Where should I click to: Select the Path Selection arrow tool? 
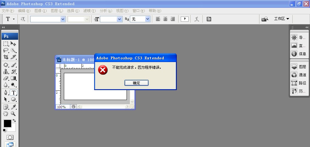click(x=6, y=99)
